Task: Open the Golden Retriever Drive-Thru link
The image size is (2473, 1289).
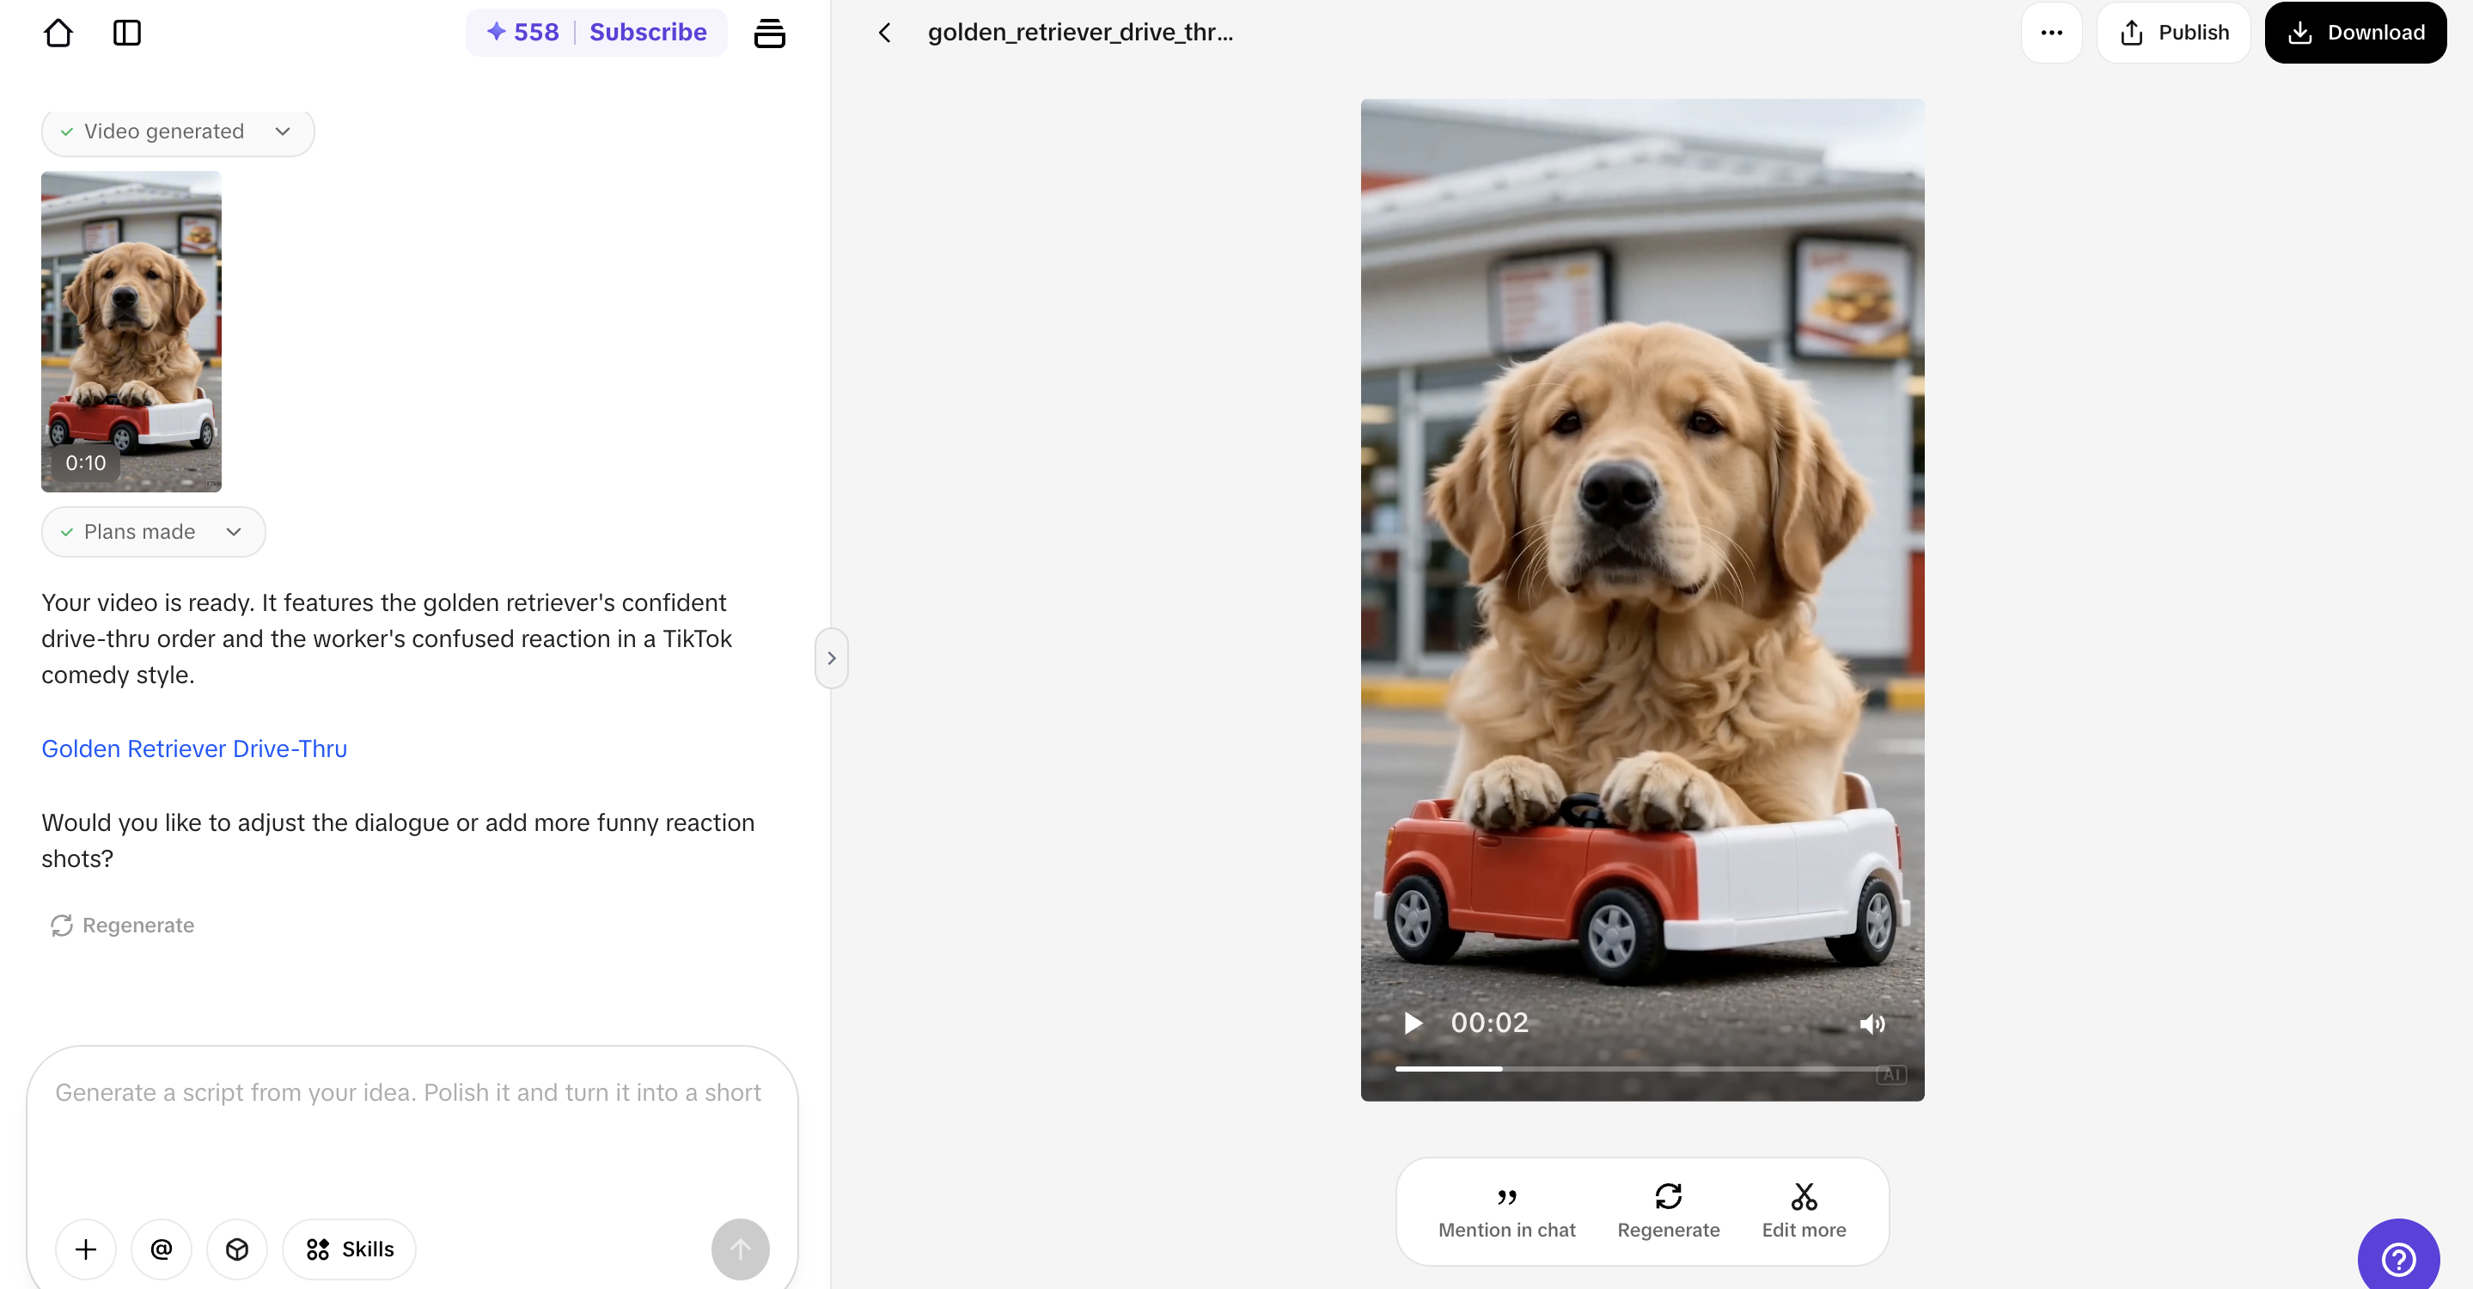Action: pyautogui.click(x=194, y=748)
